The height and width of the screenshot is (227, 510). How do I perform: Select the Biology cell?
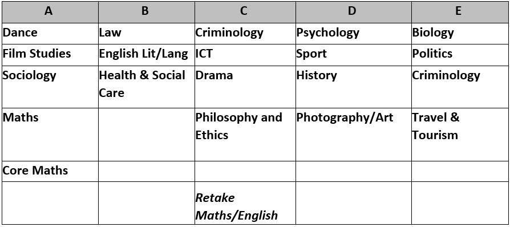click(460, 34)
